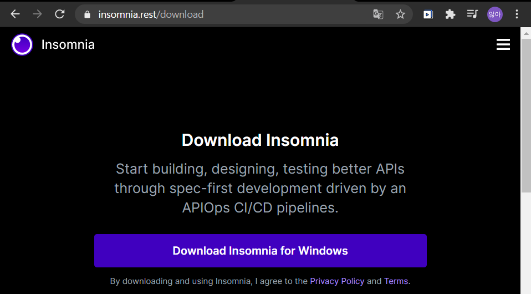This screenshot has height=294, width=531.
Task: Click the Insomnia purple logo
Action: coord(22,44)
